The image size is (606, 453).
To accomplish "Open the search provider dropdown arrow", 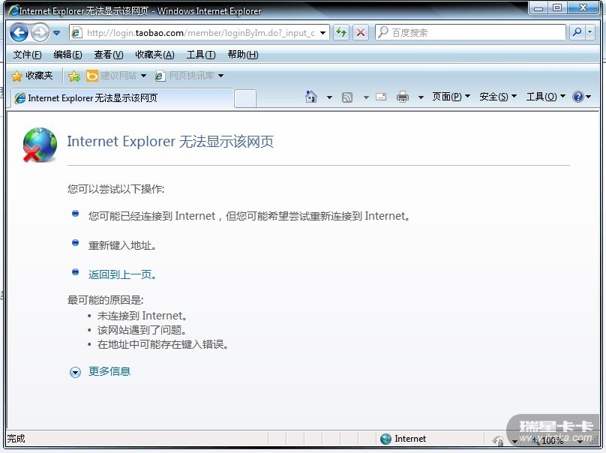I will click(x=589, y=32).
